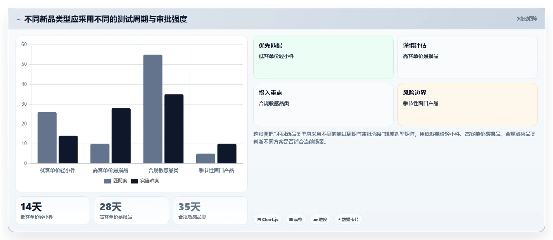Click the icon inside the 进度 chip
The image size is (553, 240).
click(x=316, y=219)
